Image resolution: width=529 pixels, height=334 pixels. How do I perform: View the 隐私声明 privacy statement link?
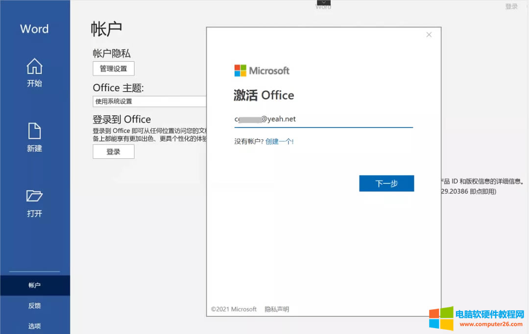[x=277, y=309]
